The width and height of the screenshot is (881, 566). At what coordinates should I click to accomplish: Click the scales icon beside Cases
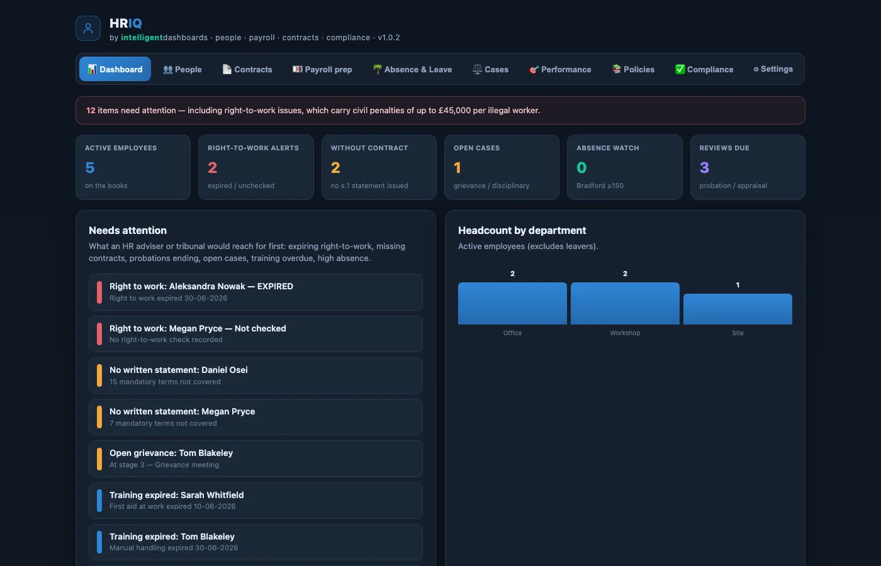point(478,69)
